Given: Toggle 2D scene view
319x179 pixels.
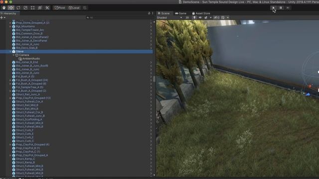Looking at the screenshot, I should tap(187, 18).
